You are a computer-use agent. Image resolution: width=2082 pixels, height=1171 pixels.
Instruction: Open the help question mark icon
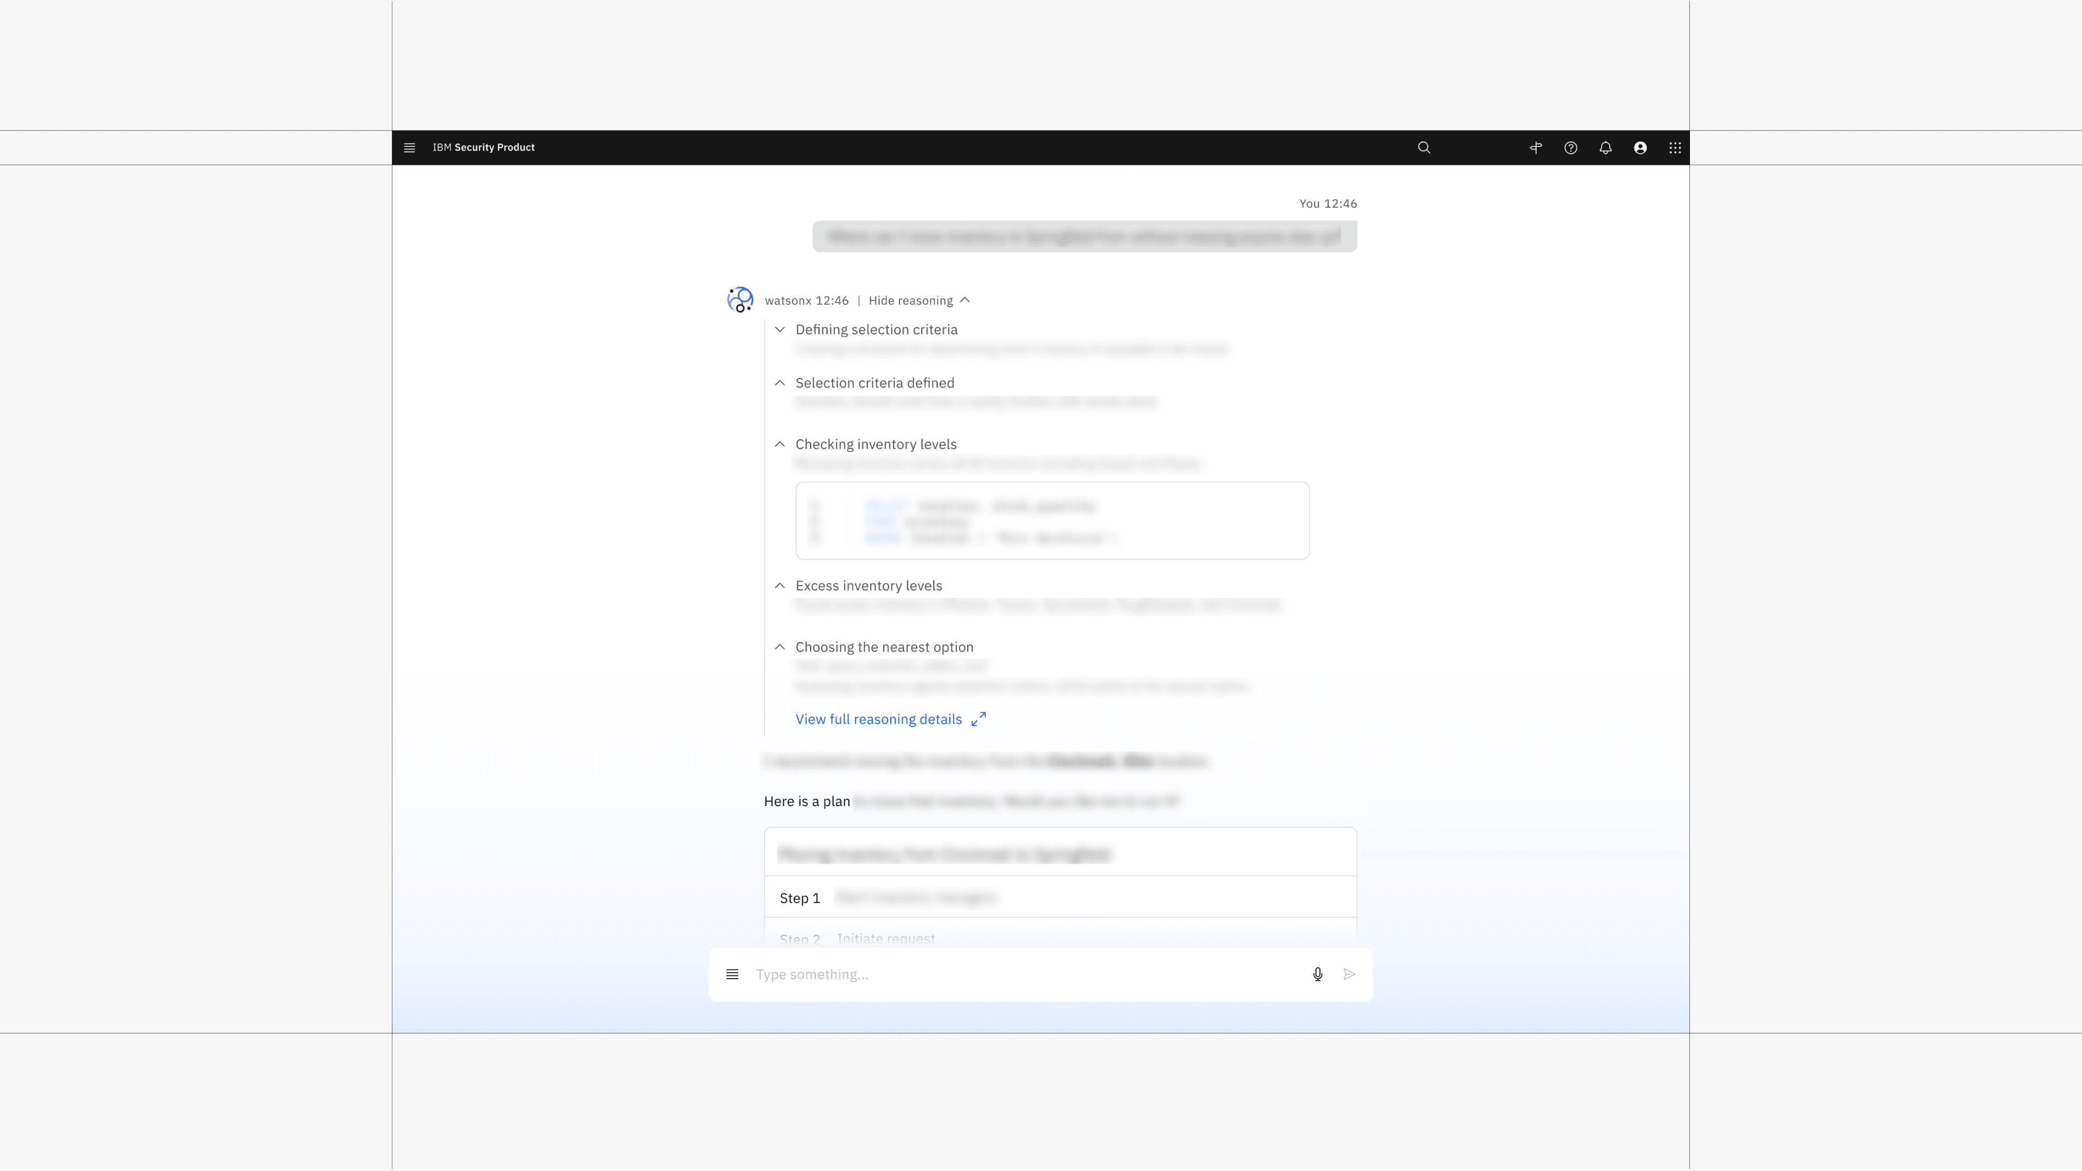pos(1570,148)
